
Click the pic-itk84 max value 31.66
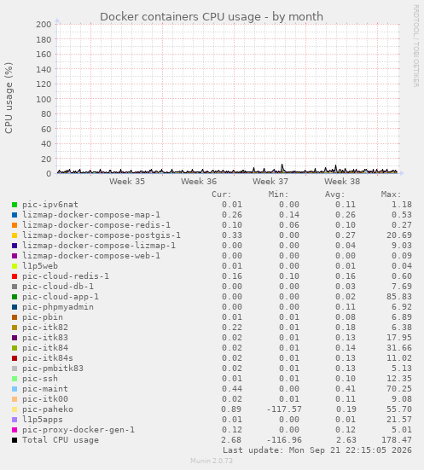399,348
